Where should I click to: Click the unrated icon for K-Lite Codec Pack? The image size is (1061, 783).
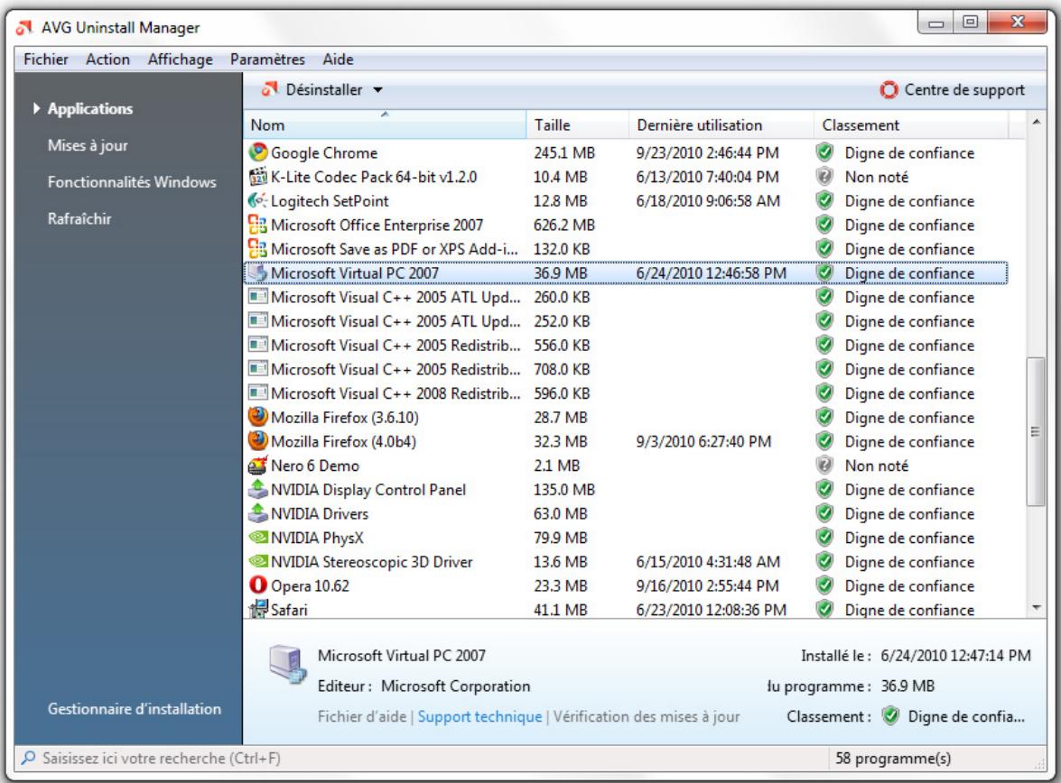pos(824,177)
